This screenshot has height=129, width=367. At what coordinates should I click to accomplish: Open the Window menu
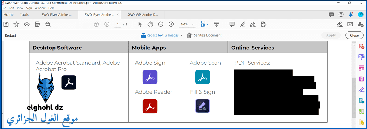40,8
